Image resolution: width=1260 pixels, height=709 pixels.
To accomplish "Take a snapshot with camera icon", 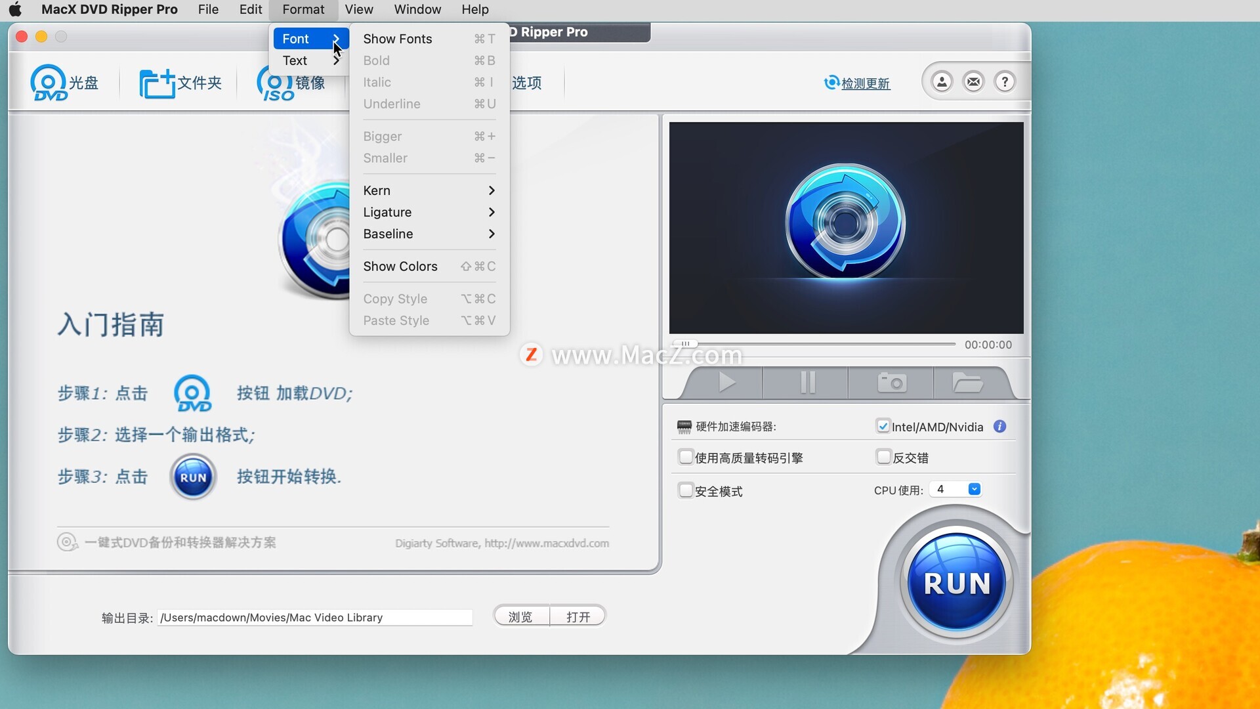I will pos(892,382).
